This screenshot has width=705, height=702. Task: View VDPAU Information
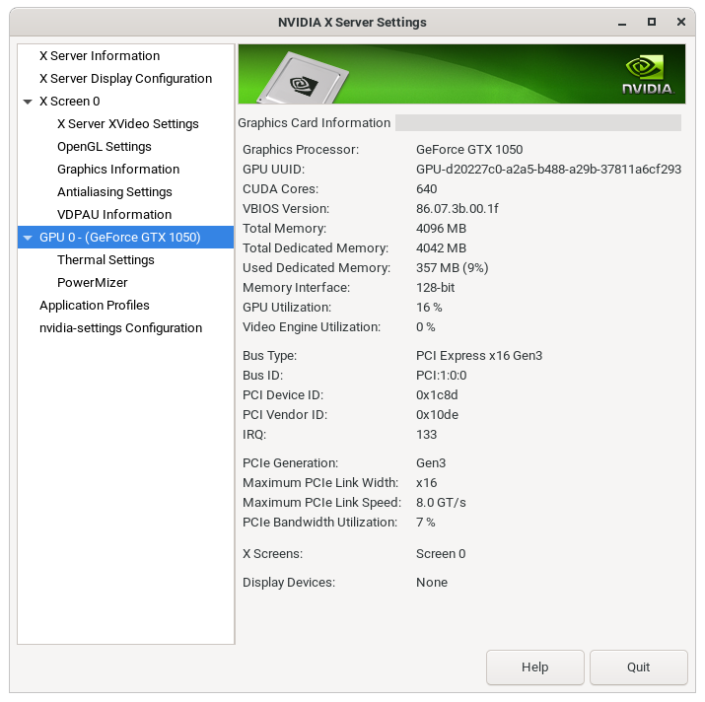click(113, 215)
